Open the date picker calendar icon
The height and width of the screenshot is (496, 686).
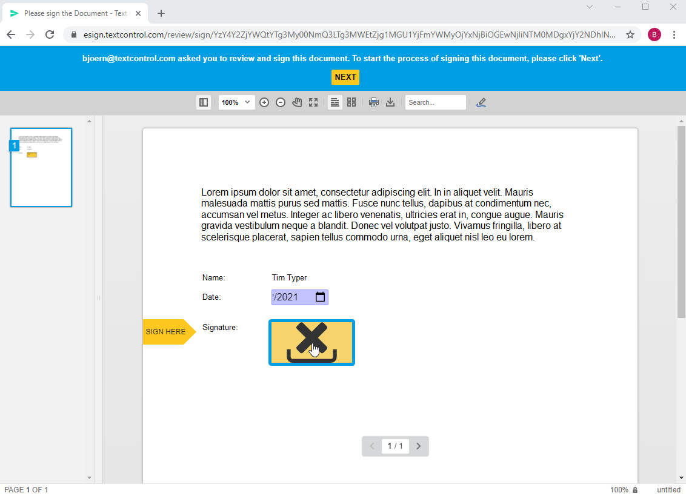[320, 297]
